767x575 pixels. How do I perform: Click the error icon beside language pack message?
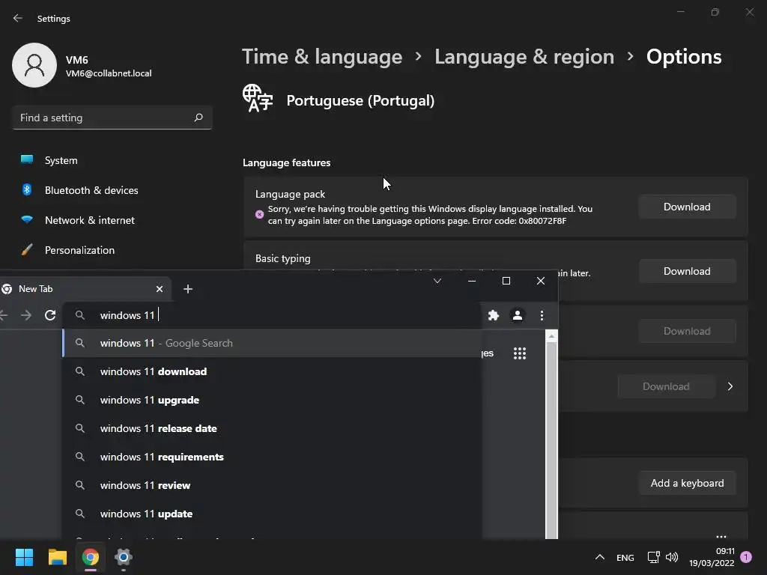[x=260, y=214]
